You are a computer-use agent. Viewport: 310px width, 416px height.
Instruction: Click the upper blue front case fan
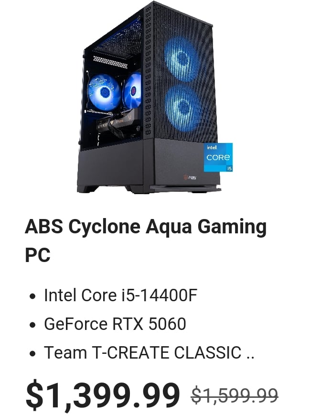[x=181, y=59]
